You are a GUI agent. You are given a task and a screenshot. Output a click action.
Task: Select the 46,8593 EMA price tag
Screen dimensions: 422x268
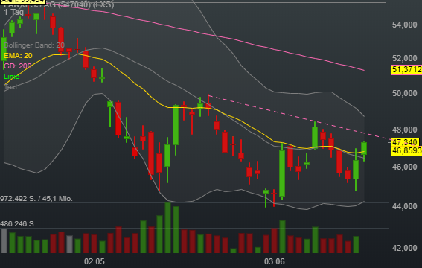(x=406, y=150)
